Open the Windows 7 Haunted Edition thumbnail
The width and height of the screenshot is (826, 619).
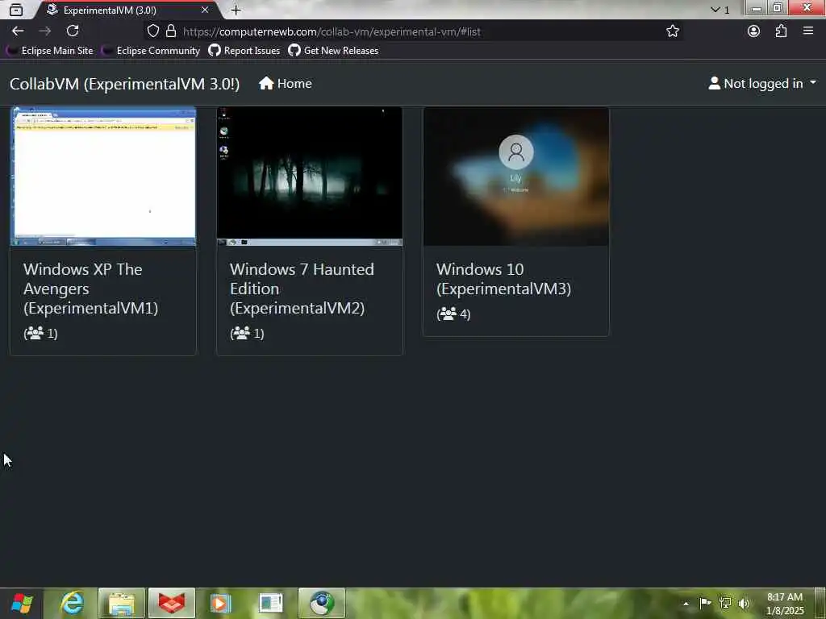point(310,177)
